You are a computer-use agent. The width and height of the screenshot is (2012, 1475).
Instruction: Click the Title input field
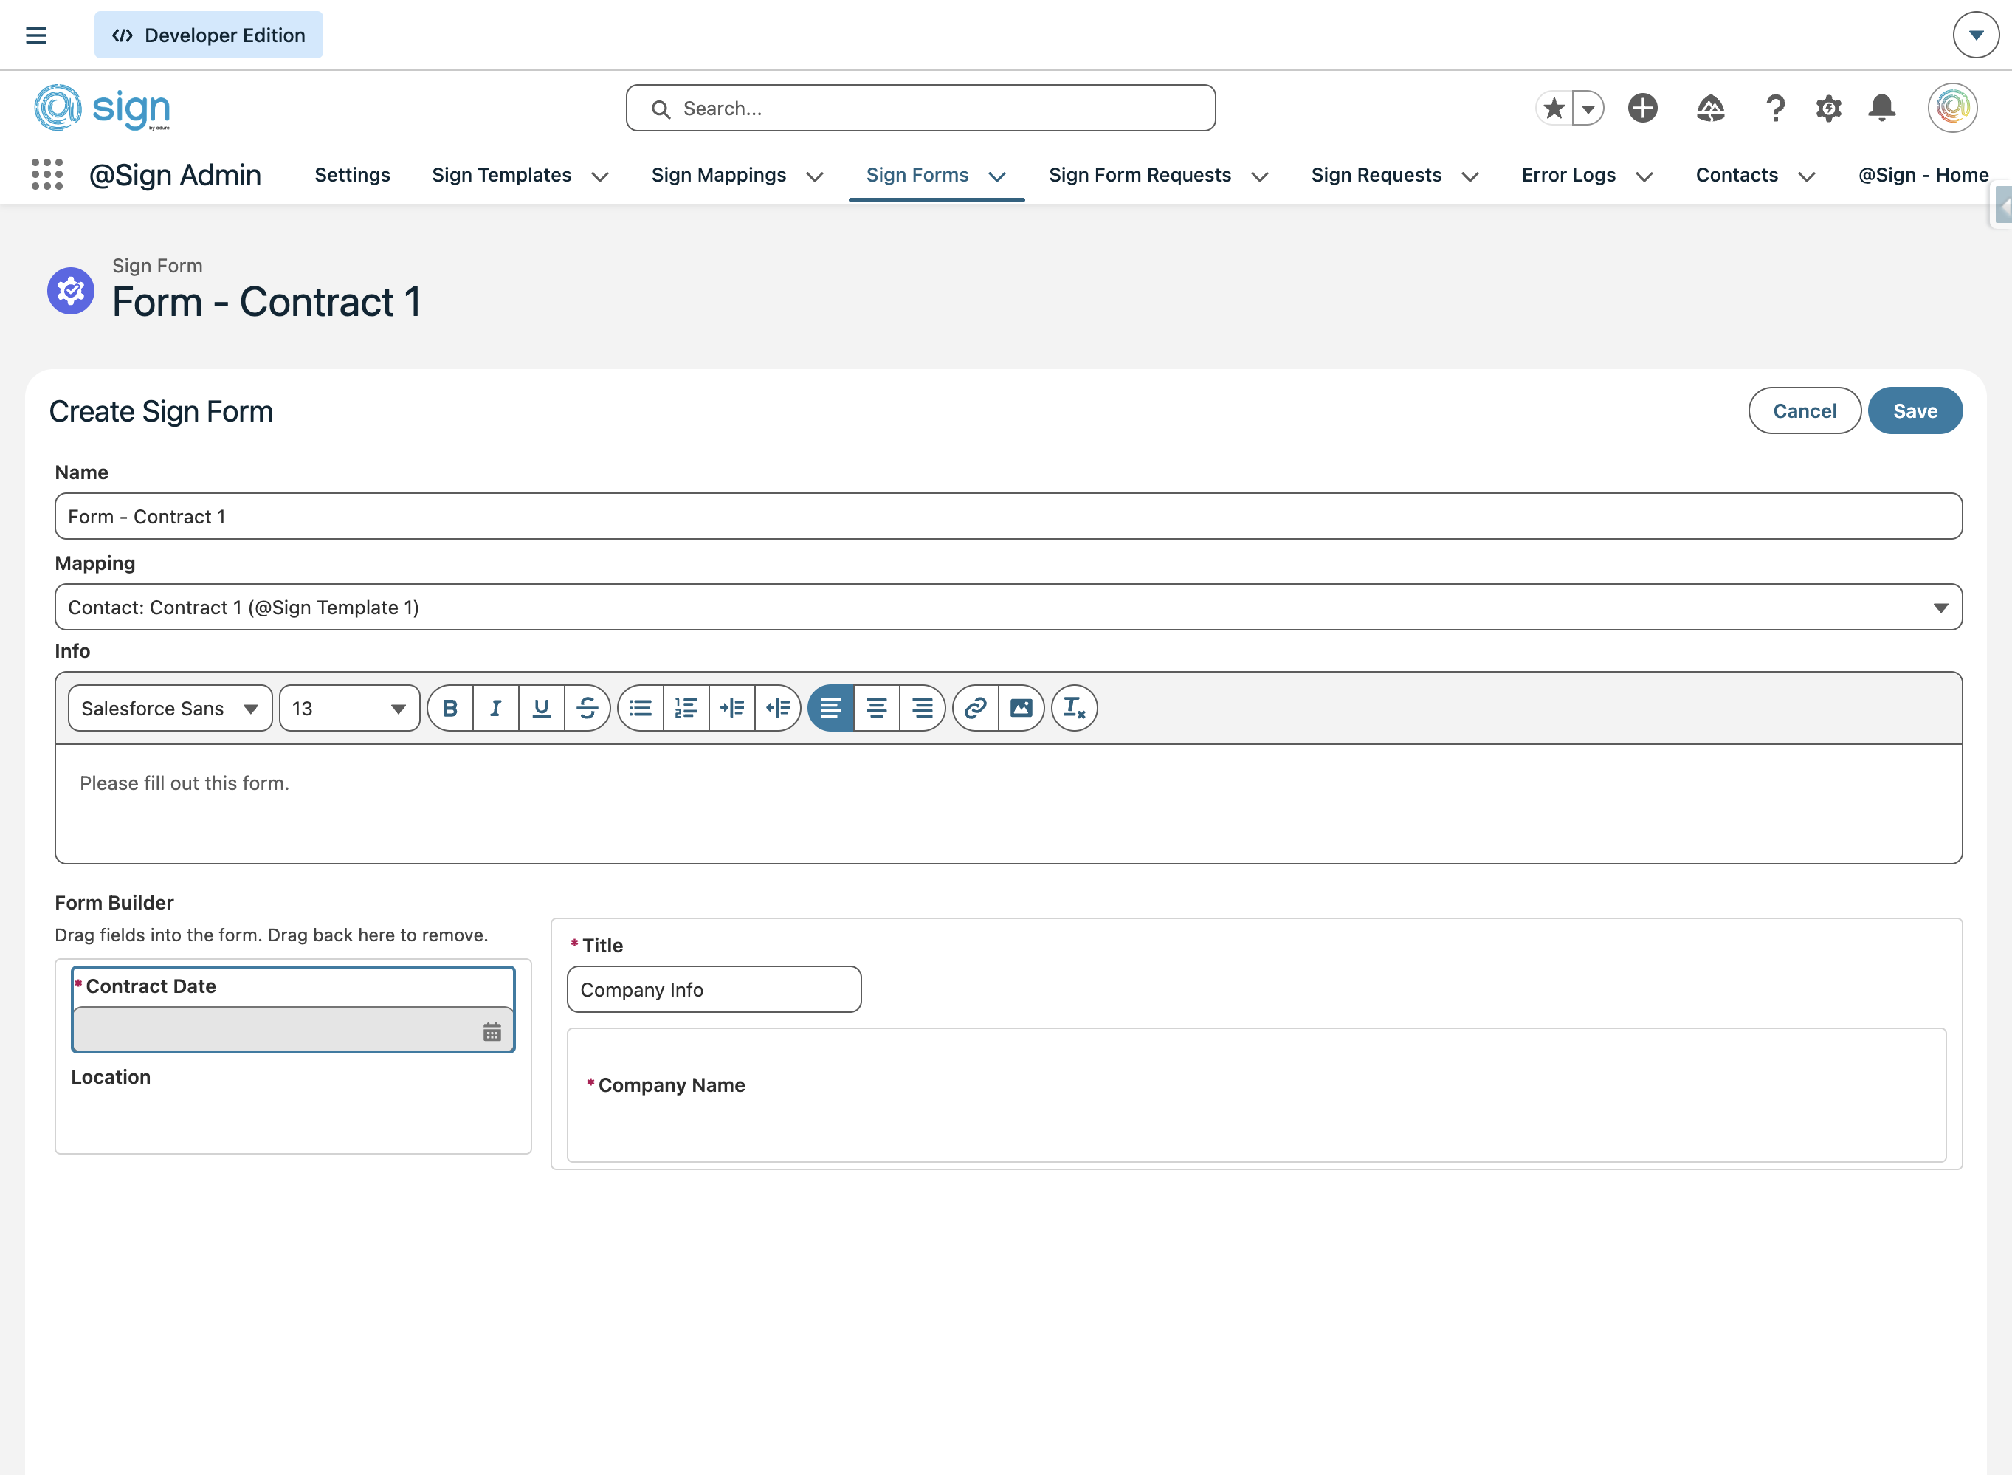[714, 989]
